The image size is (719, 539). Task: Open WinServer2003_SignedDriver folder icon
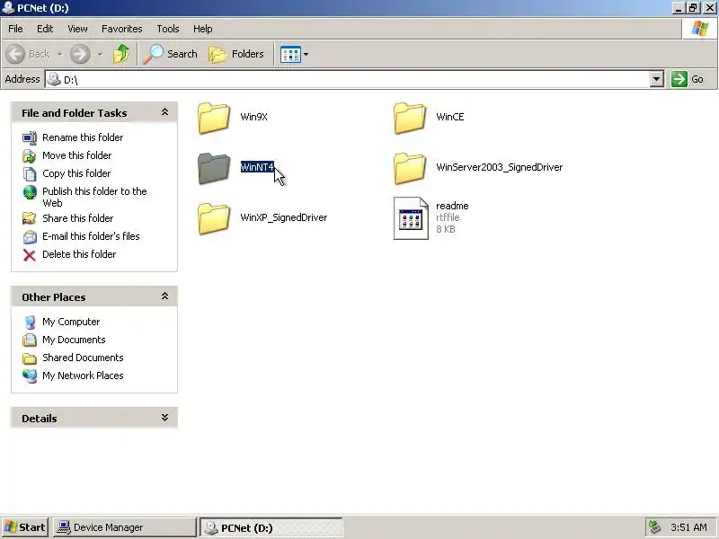410,168
